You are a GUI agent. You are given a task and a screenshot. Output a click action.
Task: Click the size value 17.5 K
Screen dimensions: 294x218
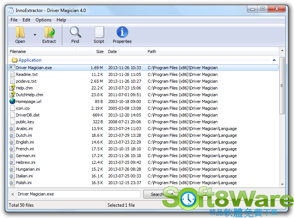tap(97, 149)
